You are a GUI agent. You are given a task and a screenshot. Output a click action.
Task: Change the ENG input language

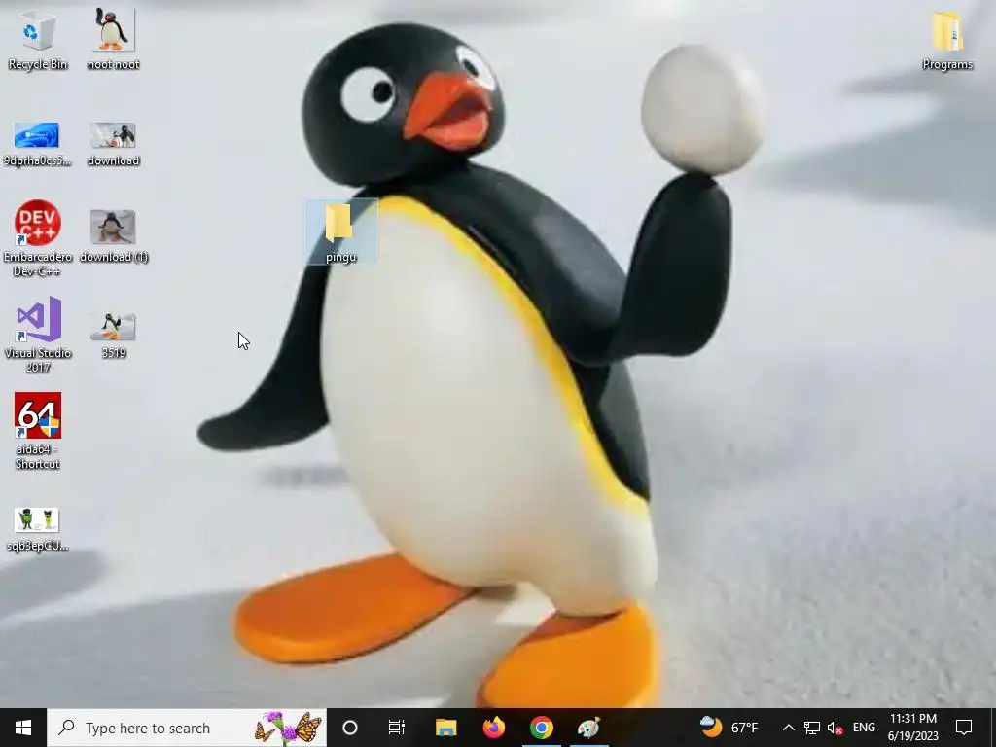864,728
